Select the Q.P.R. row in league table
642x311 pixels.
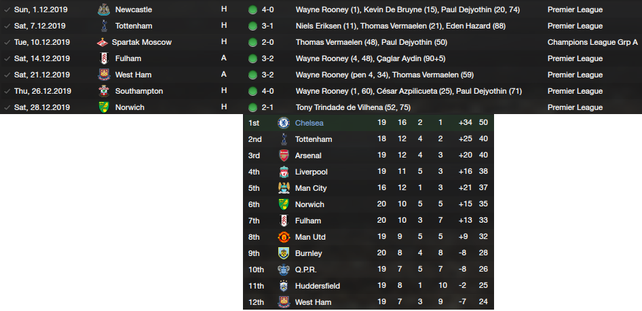point(369,270)
